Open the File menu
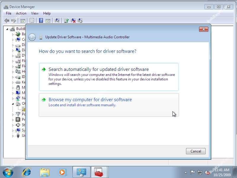 click(x=9, y=13)
